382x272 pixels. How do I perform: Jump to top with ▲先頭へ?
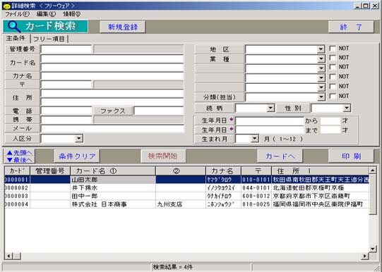pyautogui.click(x=19, y=153)
